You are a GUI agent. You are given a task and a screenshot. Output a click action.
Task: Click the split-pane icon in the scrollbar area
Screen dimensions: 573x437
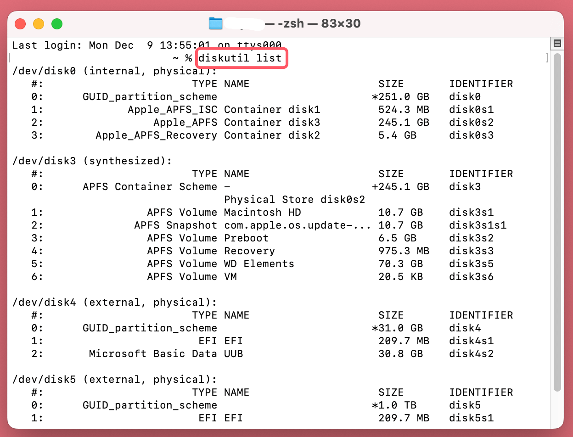[x=557, y=43]
